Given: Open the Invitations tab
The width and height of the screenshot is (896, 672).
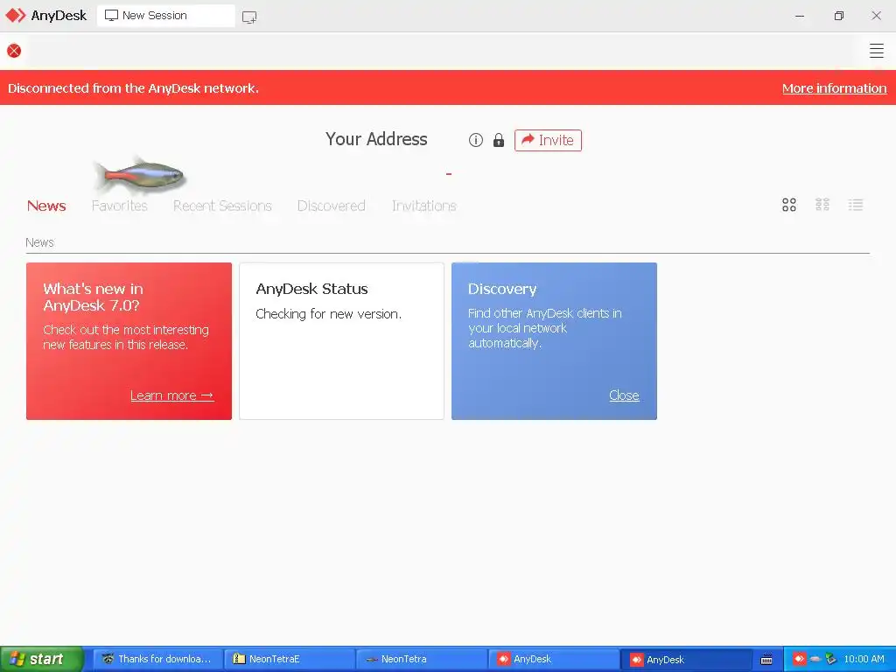Looking at the screenshot, I should [x=424, y=206].
